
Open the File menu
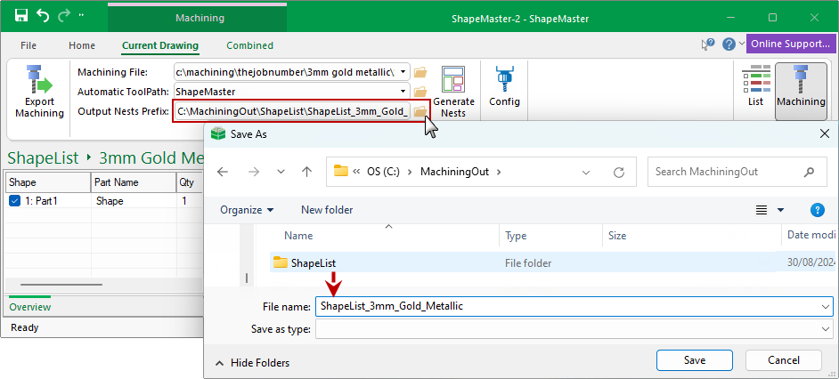point(29,45)
